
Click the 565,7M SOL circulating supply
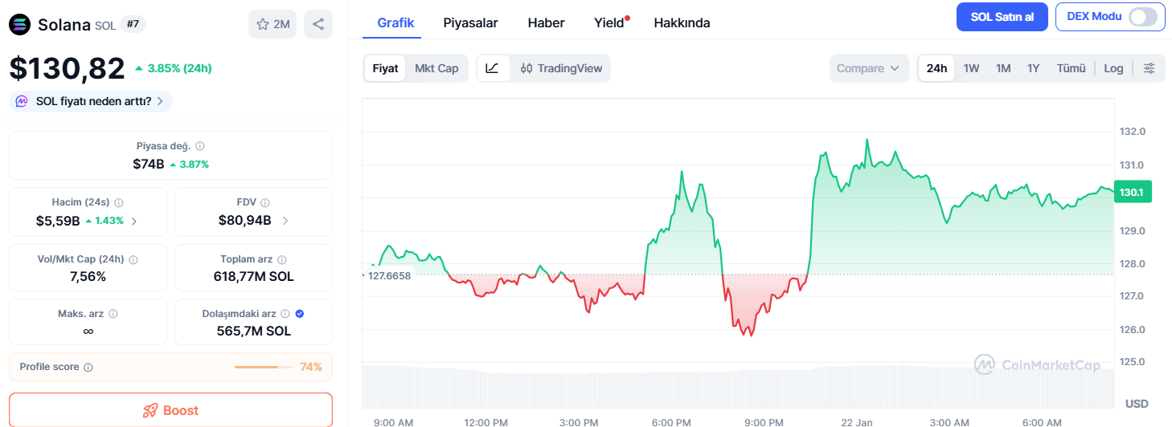pyautogui.click(x=253, y=331)
